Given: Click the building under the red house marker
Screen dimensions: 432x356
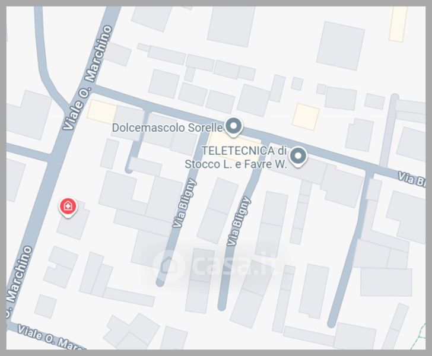Looking at the screenshot, I should [x=74, y=221].
